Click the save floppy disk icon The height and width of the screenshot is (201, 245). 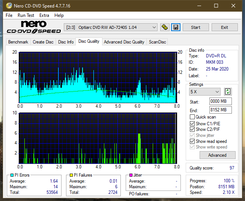click(x=176, y=27)
